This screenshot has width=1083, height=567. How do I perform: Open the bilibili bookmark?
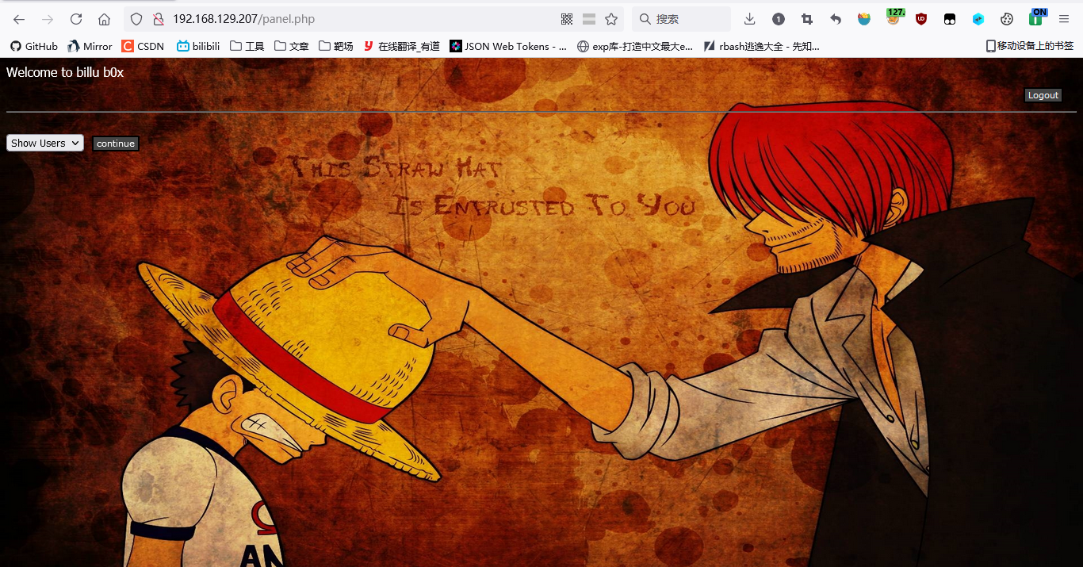pyautogui.click(x=198, y=46)
